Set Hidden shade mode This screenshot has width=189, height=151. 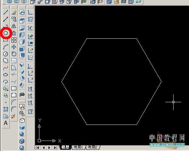pos(22,120)
